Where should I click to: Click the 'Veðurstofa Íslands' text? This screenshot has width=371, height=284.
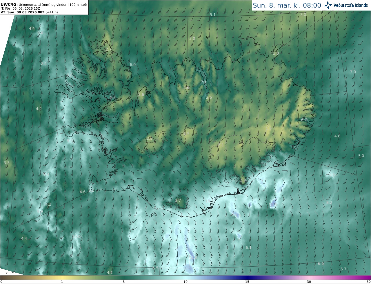point(351,5)
